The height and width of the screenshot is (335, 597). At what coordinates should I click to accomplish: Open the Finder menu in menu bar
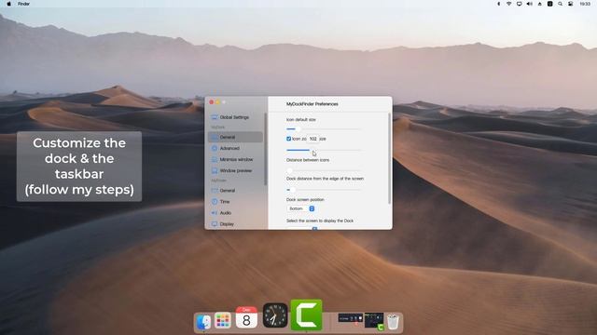23,4
